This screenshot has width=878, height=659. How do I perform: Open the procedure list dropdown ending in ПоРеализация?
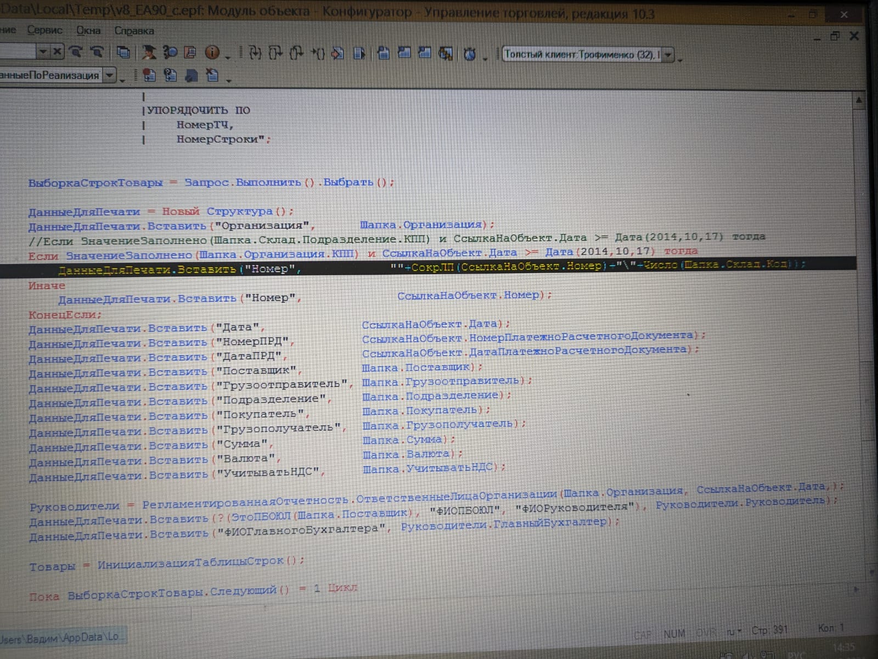(x=110, y=75)
